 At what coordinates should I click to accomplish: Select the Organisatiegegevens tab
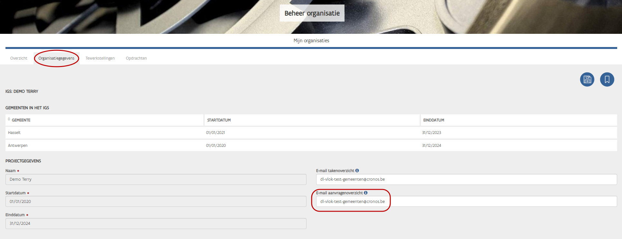pos(56,58)
